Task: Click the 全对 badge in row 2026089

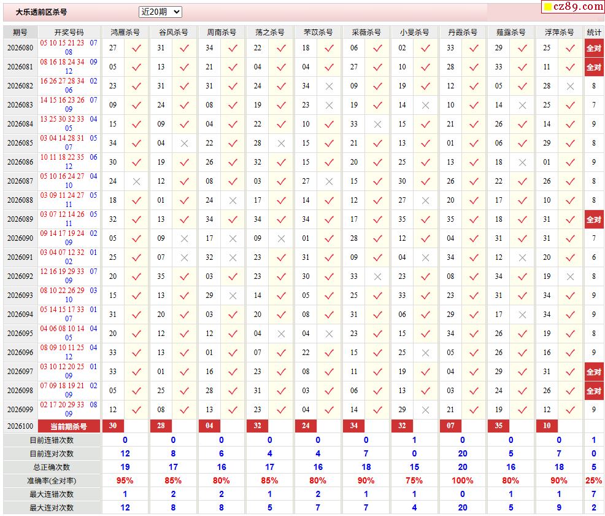Action: 594,220
